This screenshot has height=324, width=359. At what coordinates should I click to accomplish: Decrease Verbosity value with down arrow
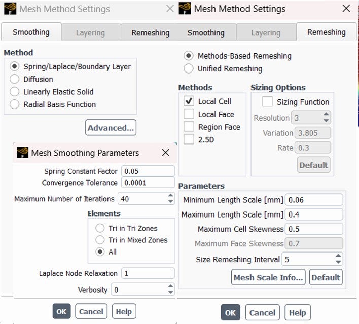click(x=170, y=292)
